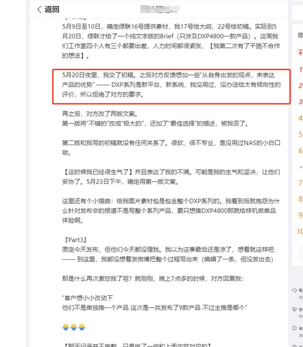Click the first yellow emoji in the article
This screenshot has height=347, width=303.
[x=66, y=327]
